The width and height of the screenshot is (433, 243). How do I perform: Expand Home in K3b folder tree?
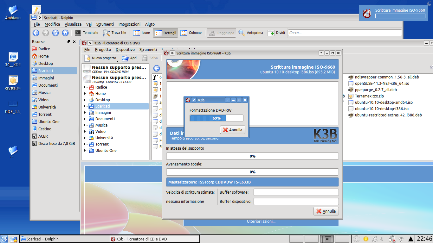[85, 94]
